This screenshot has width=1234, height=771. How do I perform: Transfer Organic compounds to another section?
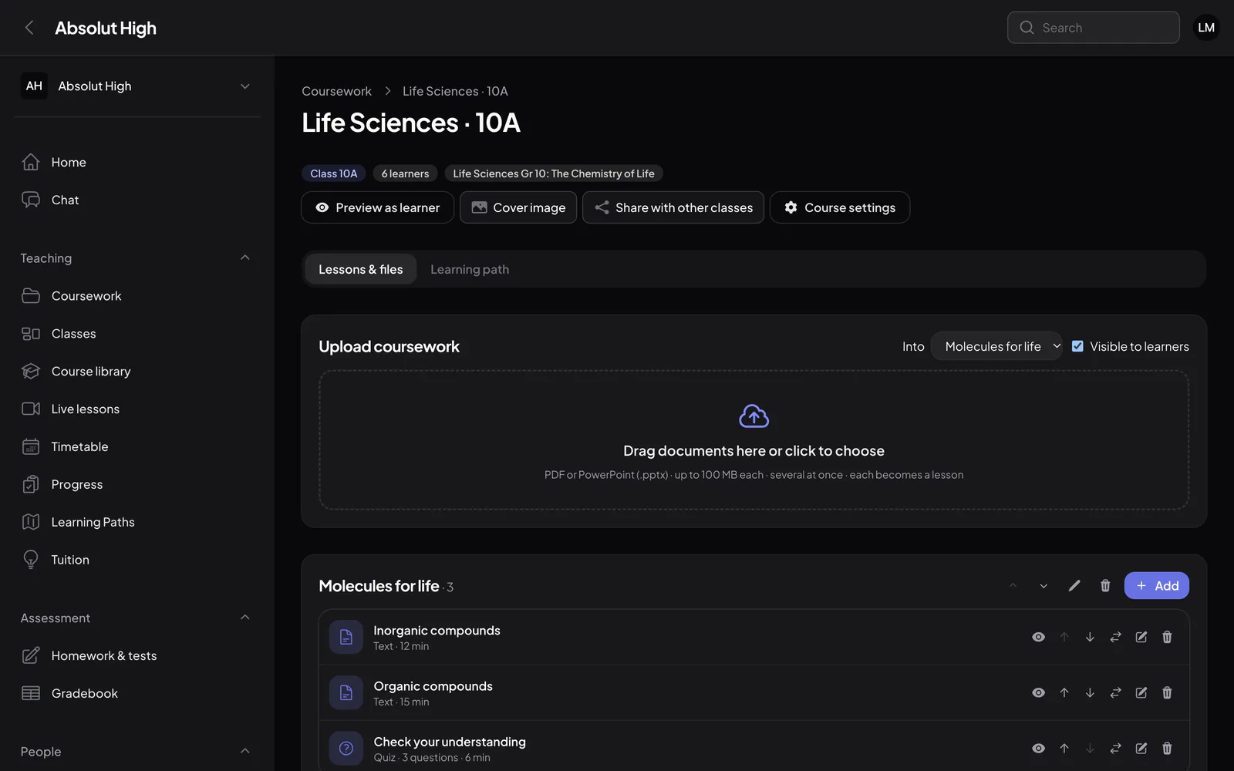[x=1115, y=692]
